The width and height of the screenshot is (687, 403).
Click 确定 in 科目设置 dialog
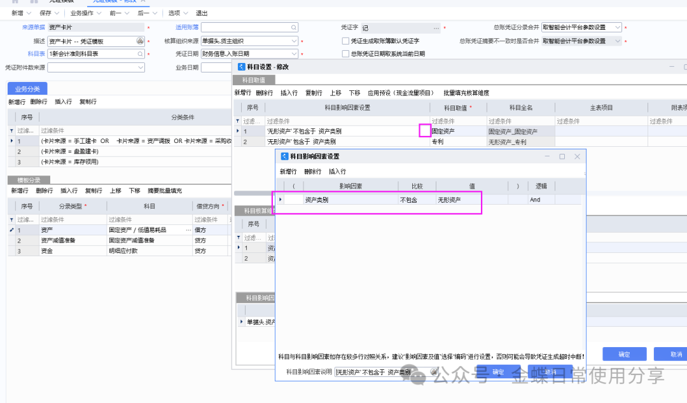point(624,354)
